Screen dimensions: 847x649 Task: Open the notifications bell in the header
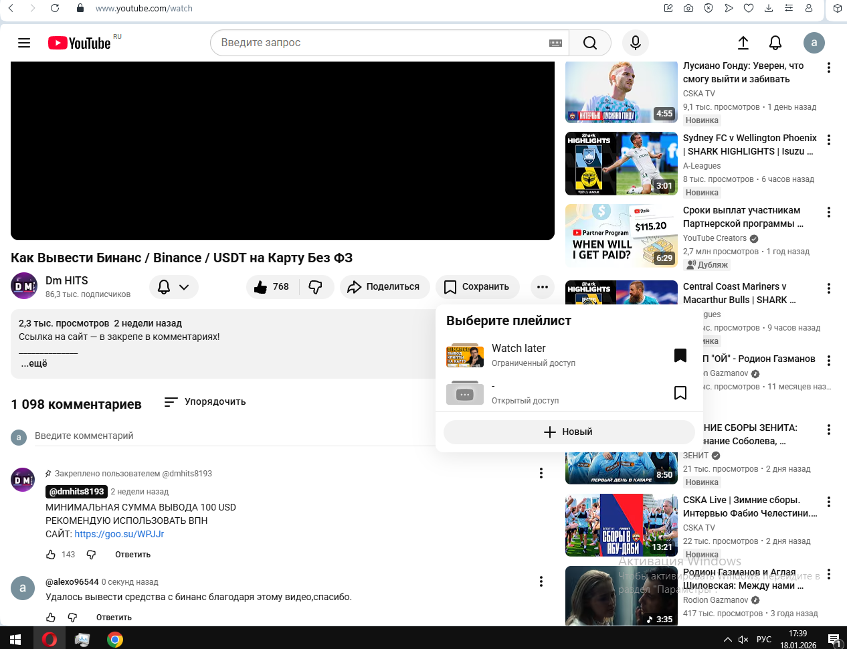(775, 43)
